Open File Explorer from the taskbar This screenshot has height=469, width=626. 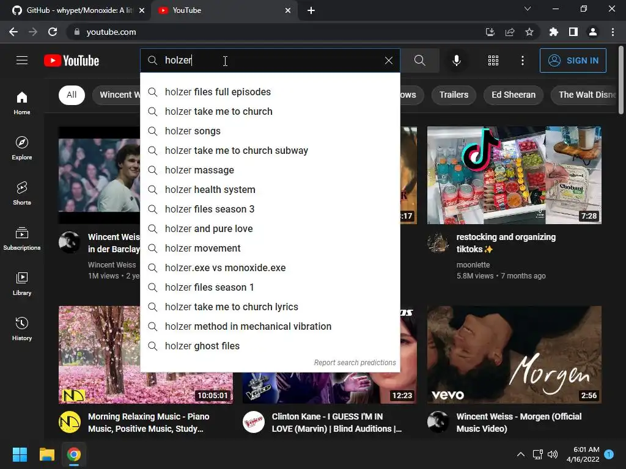pyautogui.click(x=46, y=454)
